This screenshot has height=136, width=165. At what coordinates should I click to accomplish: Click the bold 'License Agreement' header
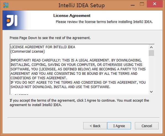coord(72,16)
